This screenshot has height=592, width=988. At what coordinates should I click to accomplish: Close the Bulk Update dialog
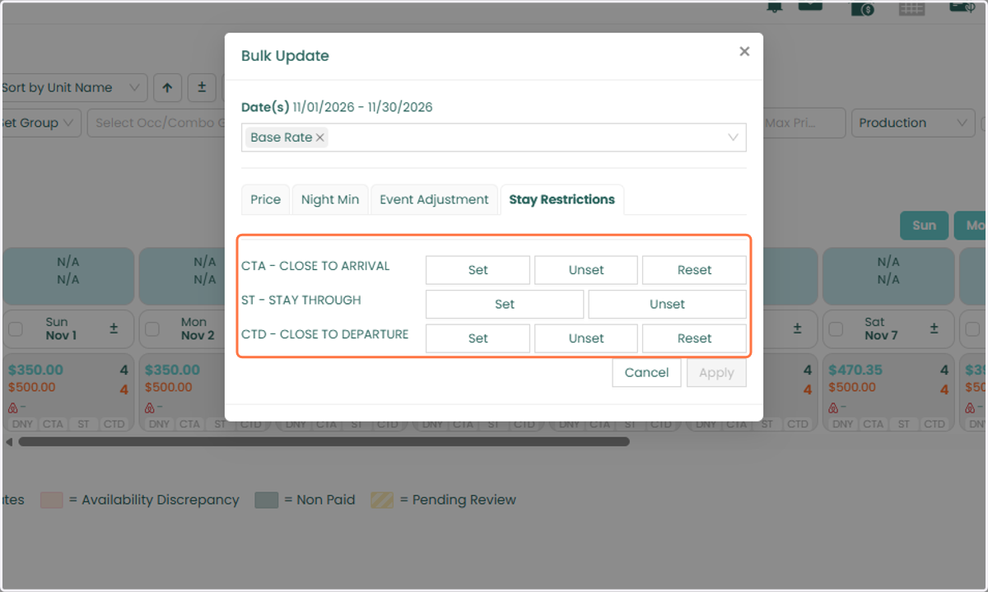[744, 51]
